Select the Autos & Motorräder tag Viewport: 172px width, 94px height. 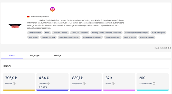(x=147, y=37)
